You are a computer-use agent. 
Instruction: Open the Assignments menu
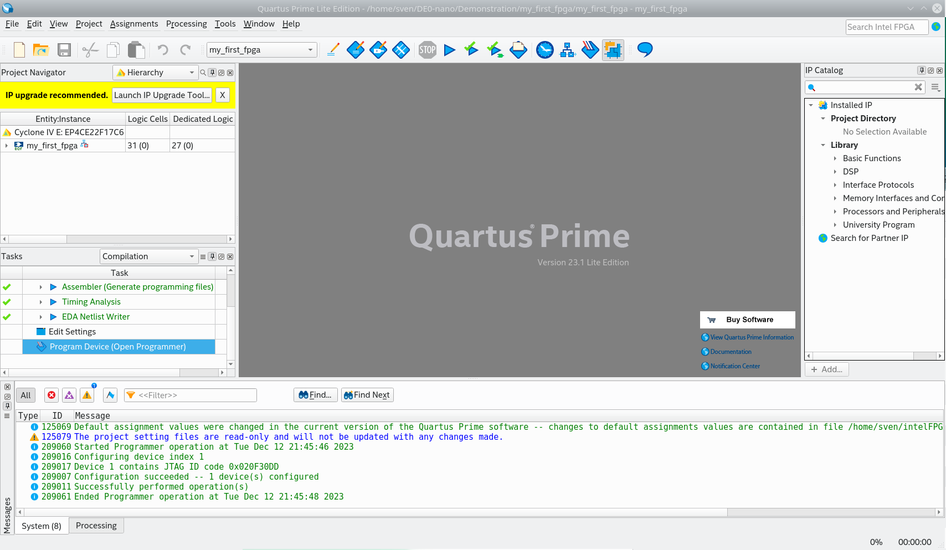point(134,24)
